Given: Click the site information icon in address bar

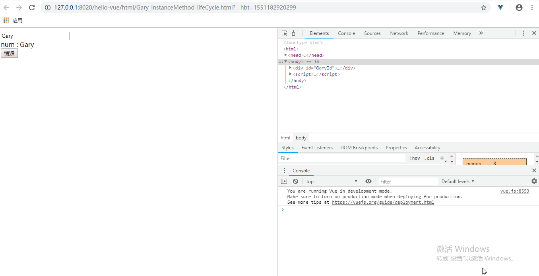Looking at the screenshot, I should (x=48, y=8).
